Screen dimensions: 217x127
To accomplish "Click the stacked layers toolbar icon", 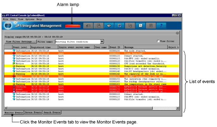I will (109, 26).
